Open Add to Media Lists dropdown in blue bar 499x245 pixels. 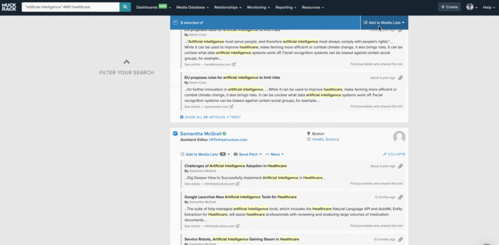tap(384, 22)
